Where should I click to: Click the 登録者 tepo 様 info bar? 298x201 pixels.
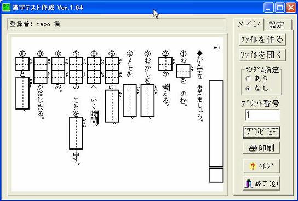[117, 24]
